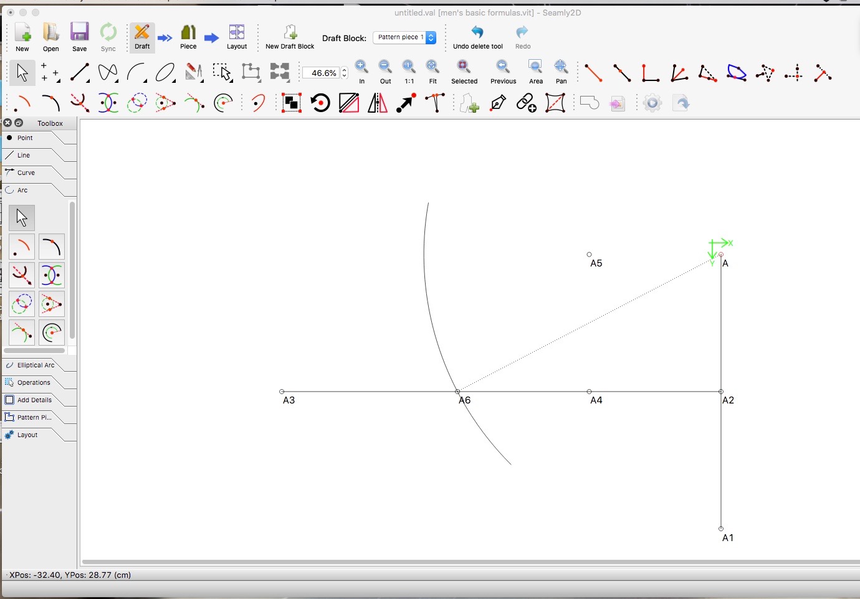Click the New pattern file icon
This screenshot has height=599, width=860.
[x=22, y=36]
